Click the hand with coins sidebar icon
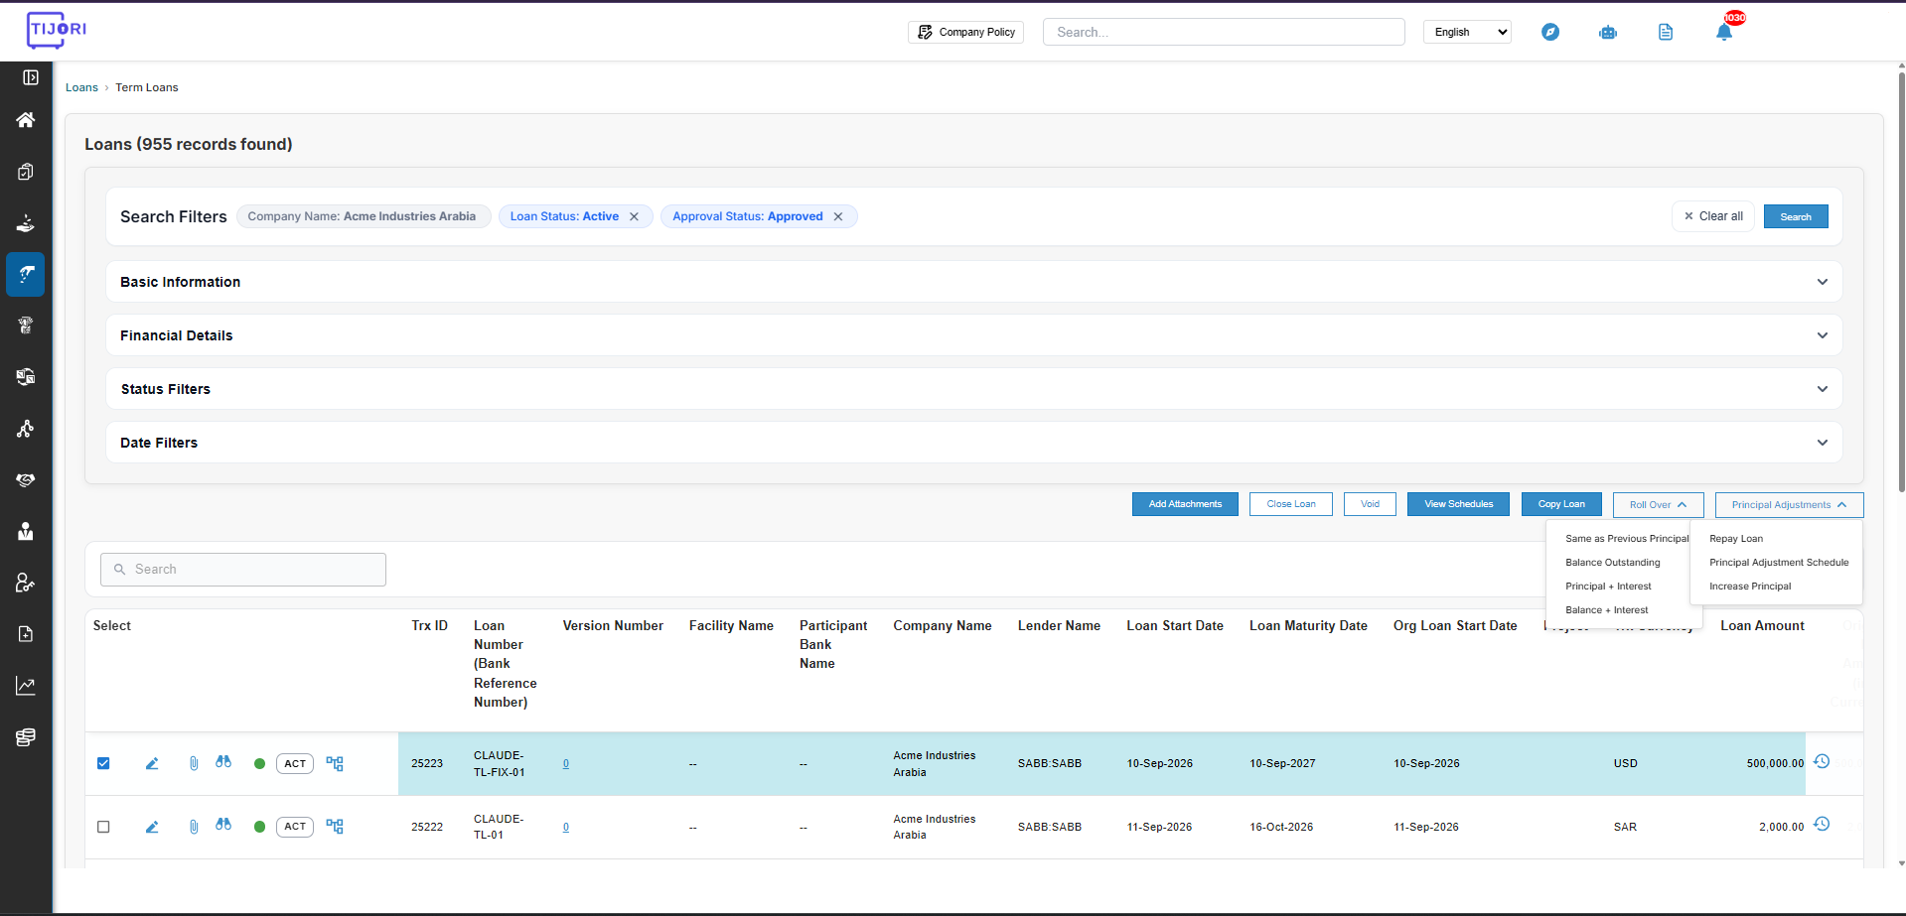The height and width of the screenshot is (916, 1906). tap(26, 223)
